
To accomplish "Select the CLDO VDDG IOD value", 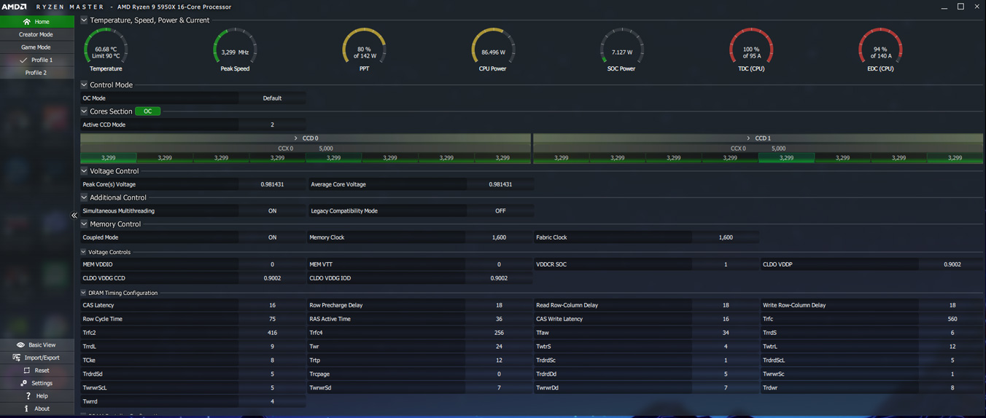I will coord(499,278).
